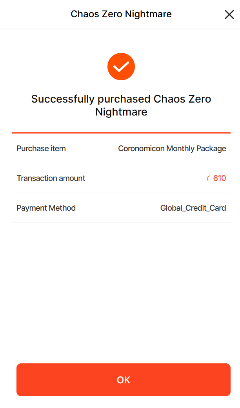The image size is (240, 408).
Task: Click the "Chaos Zero Nightmare" header title
Action: pyautogui.click(x=121, y=14)
